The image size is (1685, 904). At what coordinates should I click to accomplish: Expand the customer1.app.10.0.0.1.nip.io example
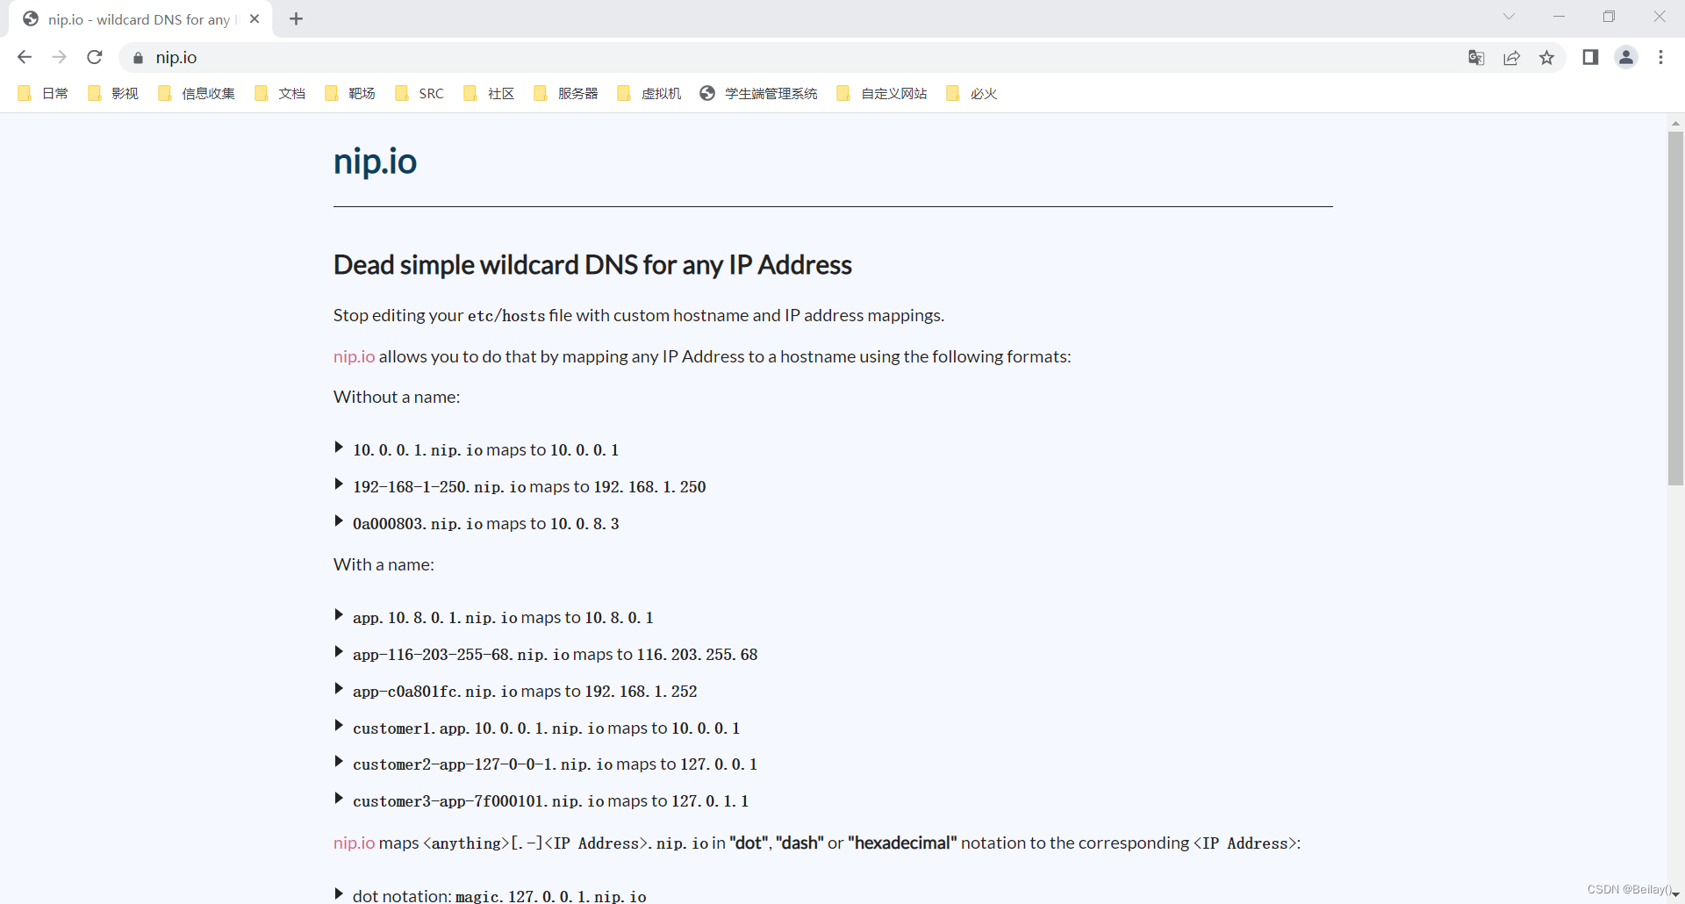339,726
